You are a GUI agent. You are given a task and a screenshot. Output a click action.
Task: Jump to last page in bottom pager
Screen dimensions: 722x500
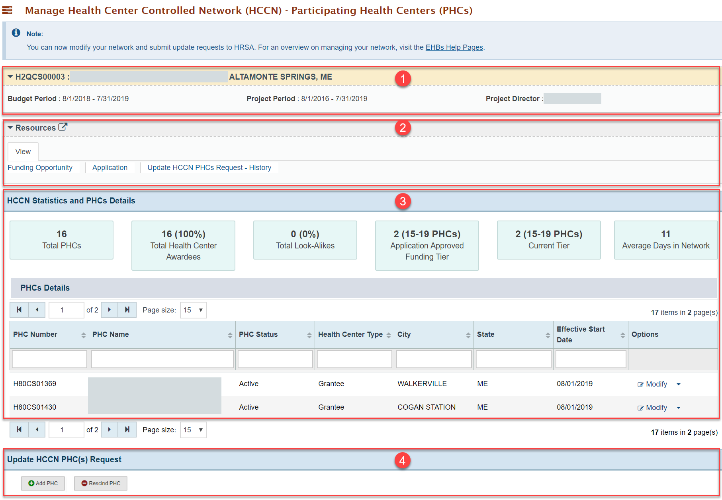127,430
